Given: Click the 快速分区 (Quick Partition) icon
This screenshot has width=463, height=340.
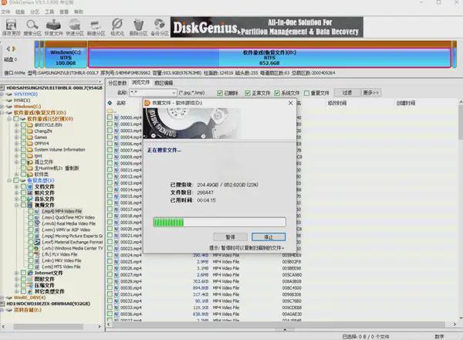Looking at the screenshot, I should pos(75,28).
